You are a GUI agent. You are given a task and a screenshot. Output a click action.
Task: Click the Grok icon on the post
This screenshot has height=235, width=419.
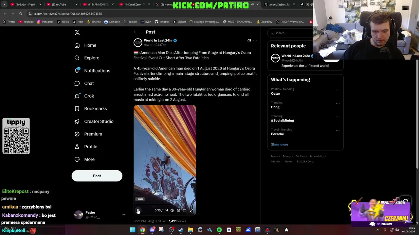(249, 40)
